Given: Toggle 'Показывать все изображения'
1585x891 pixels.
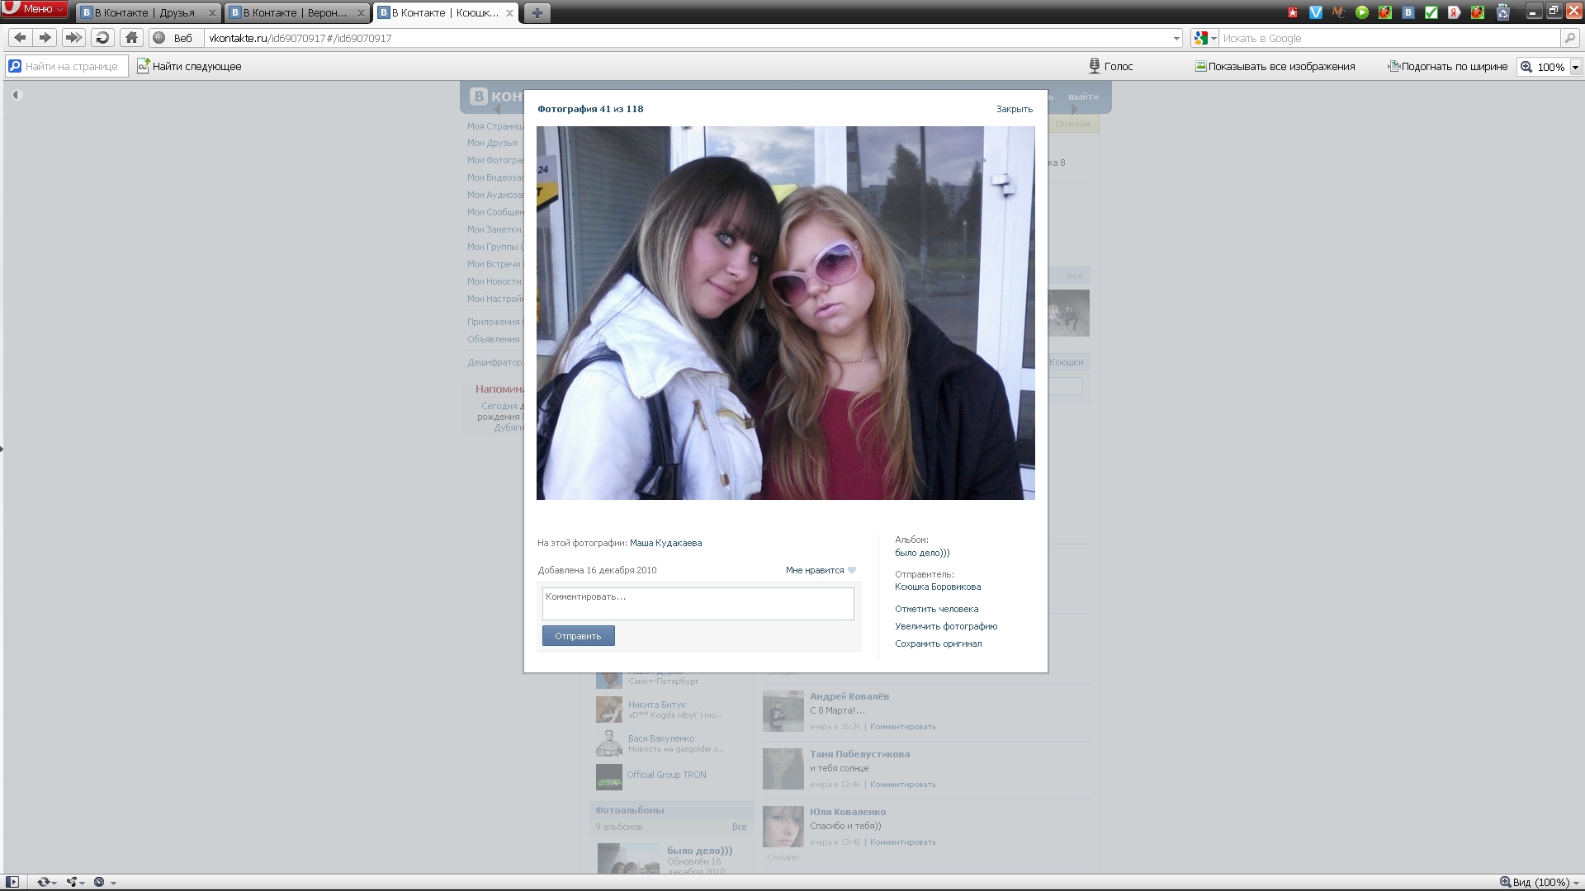Looking at the screenshot, I should tap(1275, 66).
